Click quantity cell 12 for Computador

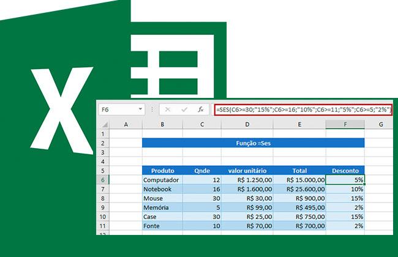point(202,180)
